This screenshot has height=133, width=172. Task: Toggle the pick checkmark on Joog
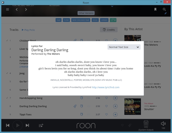click(x=7, y=73)
